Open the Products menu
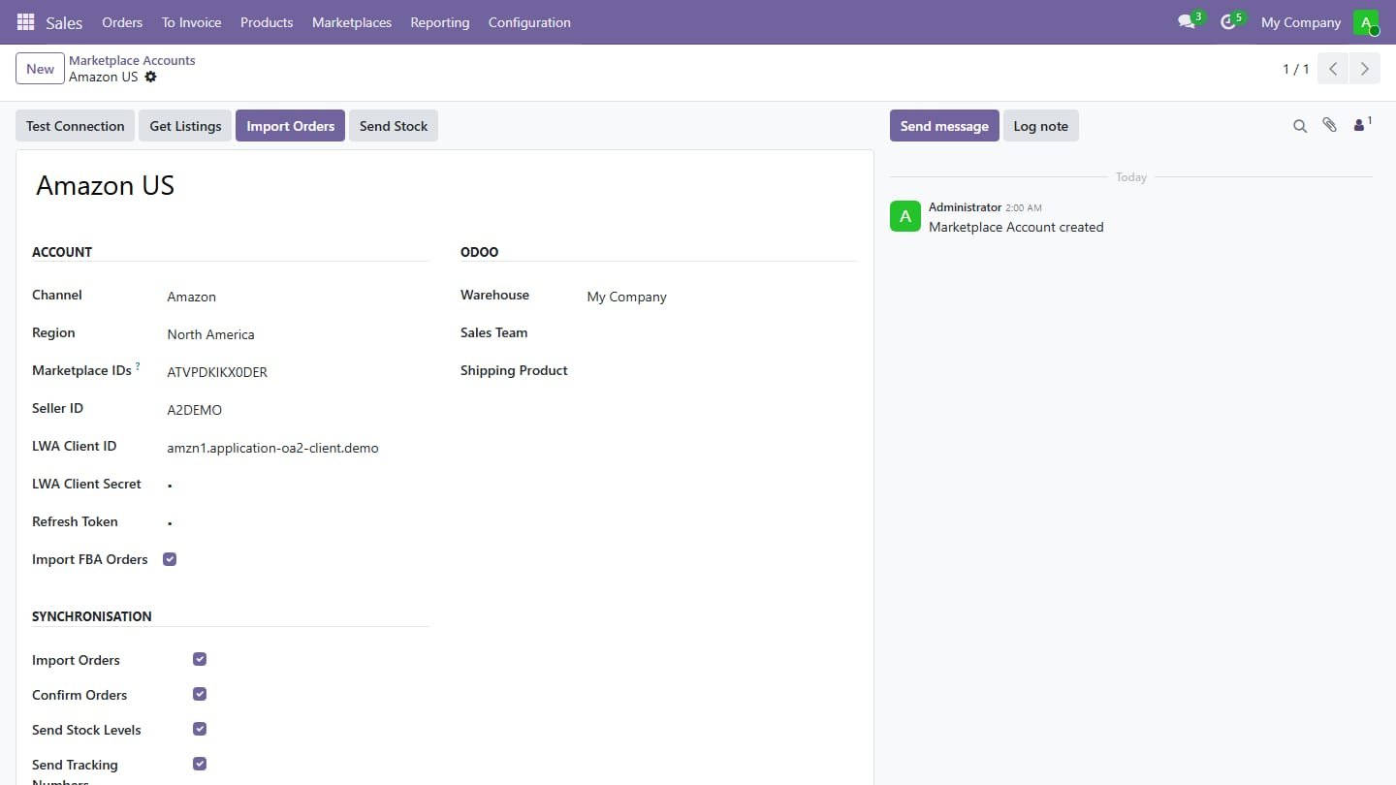 point(267,22)
